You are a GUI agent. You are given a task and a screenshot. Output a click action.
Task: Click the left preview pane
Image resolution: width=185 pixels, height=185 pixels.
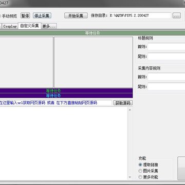tap(27, 62)
